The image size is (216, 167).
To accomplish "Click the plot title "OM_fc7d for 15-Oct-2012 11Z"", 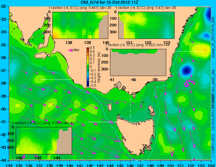I will (x=109, y=2).
